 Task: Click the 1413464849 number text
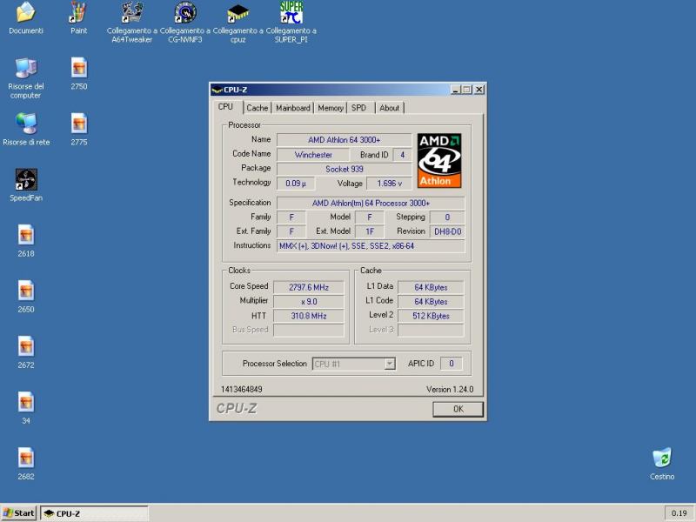coord(242,389)
